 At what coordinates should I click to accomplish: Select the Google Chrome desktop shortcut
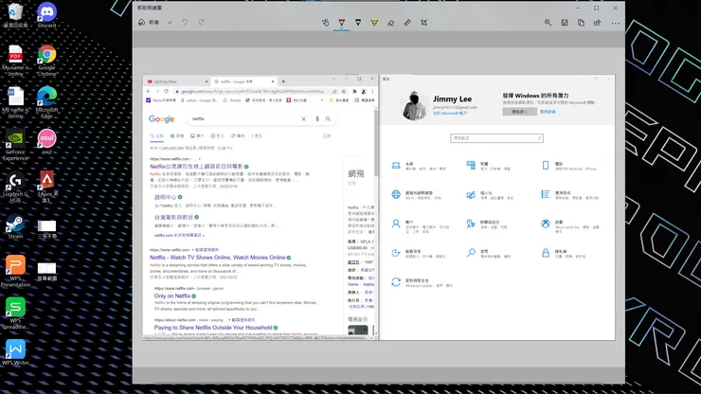tap(47, 61)
